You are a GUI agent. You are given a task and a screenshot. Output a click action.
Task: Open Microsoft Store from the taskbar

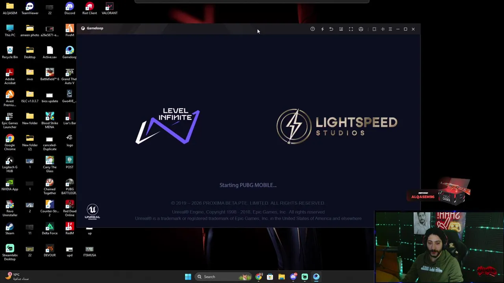270,277
